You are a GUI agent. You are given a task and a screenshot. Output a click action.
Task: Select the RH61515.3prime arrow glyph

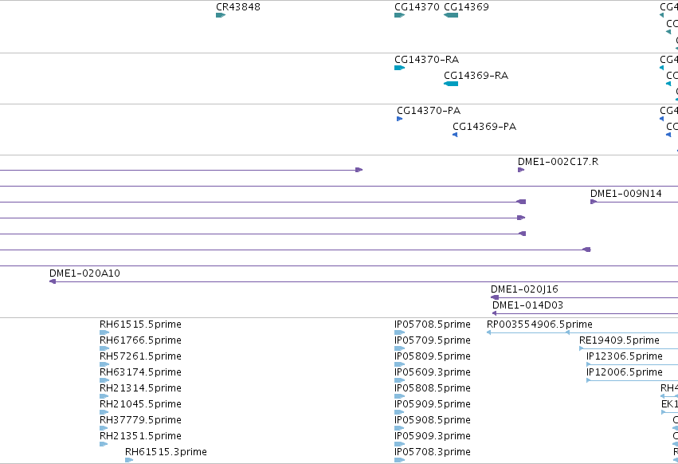[x=129, y=460]
